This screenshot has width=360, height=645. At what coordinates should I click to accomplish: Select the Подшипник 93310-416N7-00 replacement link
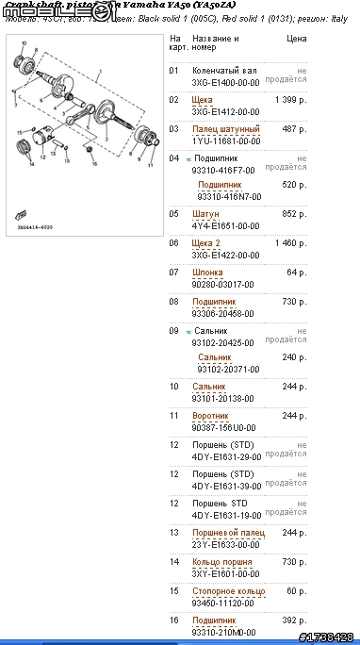220,185
